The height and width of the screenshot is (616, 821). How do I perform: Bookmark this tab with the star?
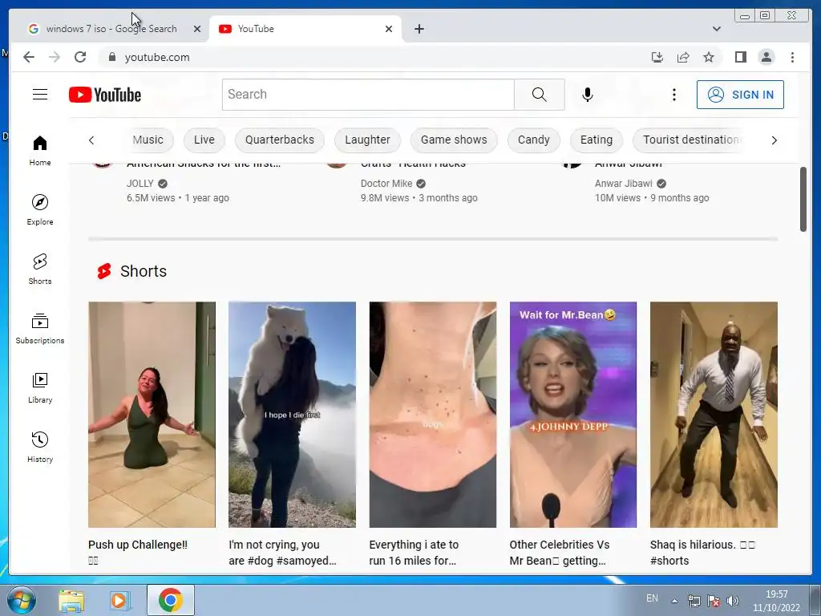[709, 57]
